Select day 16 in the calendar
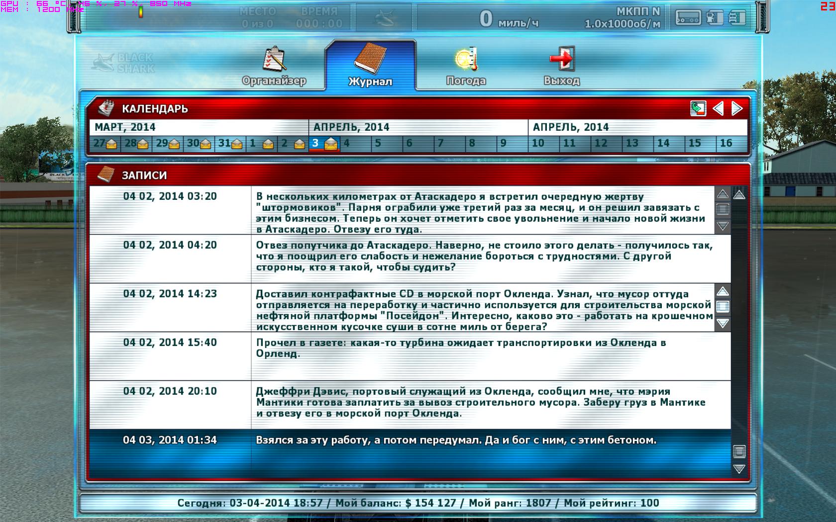 (732, 143)
